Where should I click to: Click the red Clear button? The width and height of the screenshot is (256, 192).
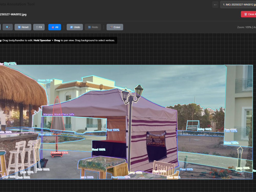pos(249,14)
